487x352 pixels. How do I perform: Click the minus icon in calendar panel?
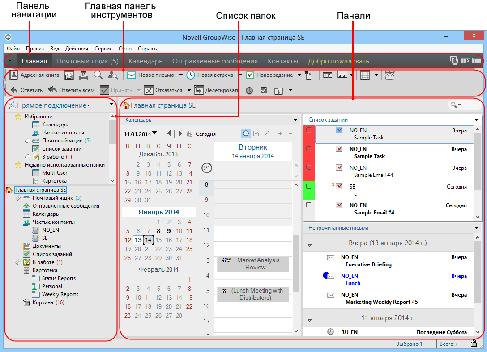click(290, 134)
